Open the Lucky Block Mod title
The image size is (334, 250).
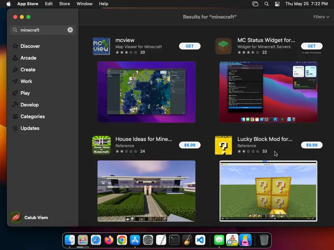click(265, 139)
